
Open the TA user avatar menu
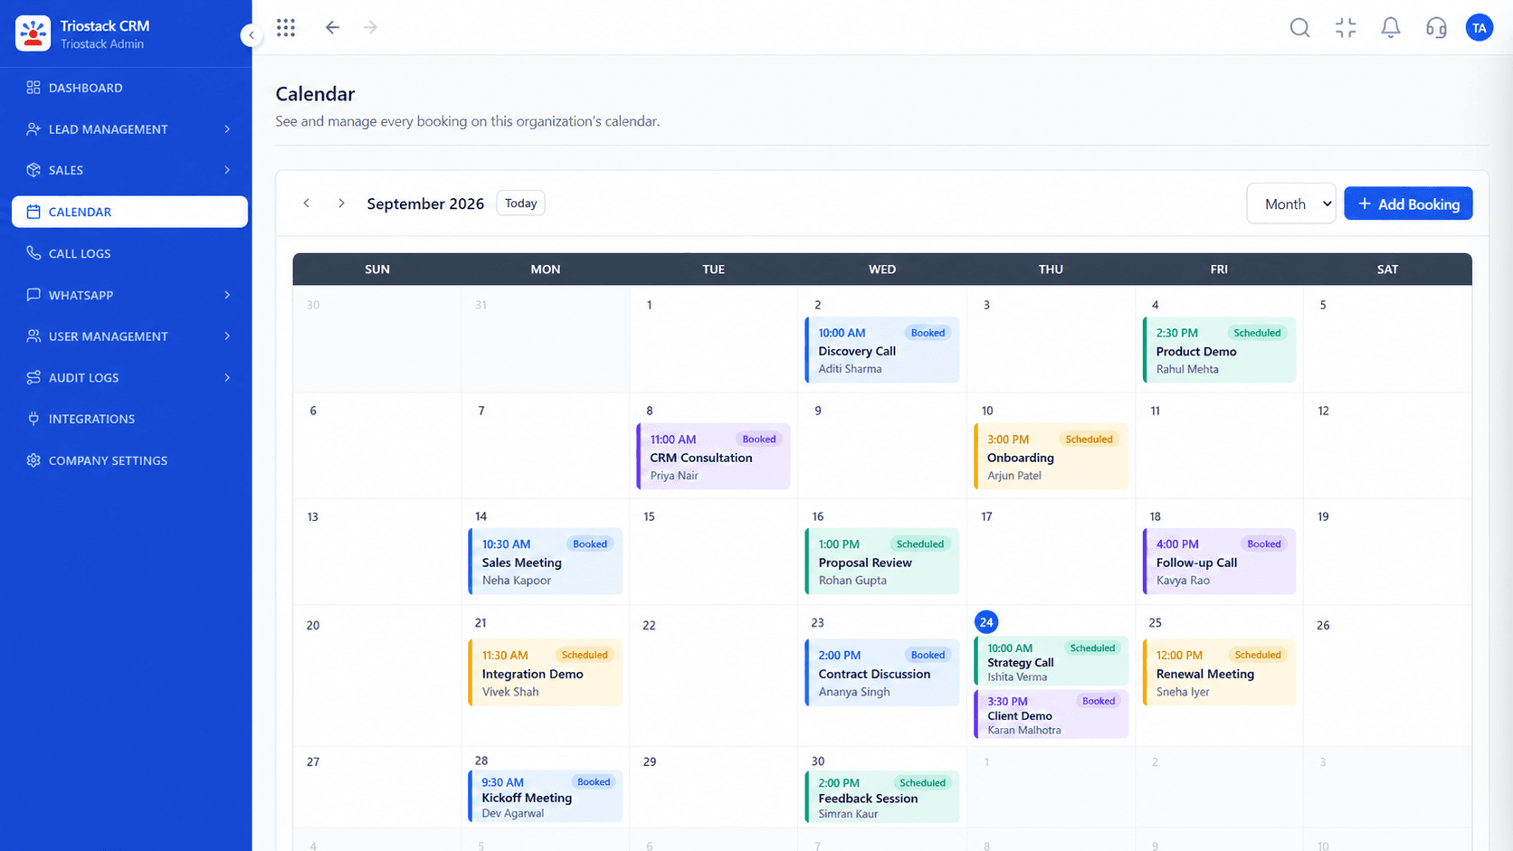(x=1480, y=28)
